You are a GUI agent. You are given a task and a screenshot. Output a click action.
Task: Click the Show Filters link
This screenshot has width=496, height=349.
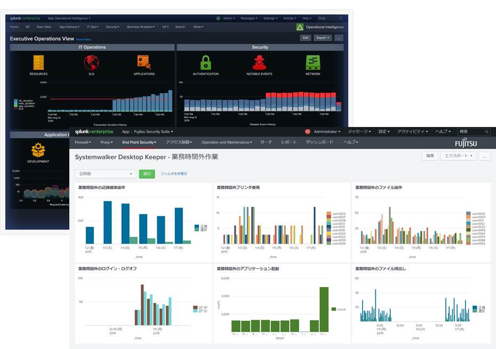point(83,39)
